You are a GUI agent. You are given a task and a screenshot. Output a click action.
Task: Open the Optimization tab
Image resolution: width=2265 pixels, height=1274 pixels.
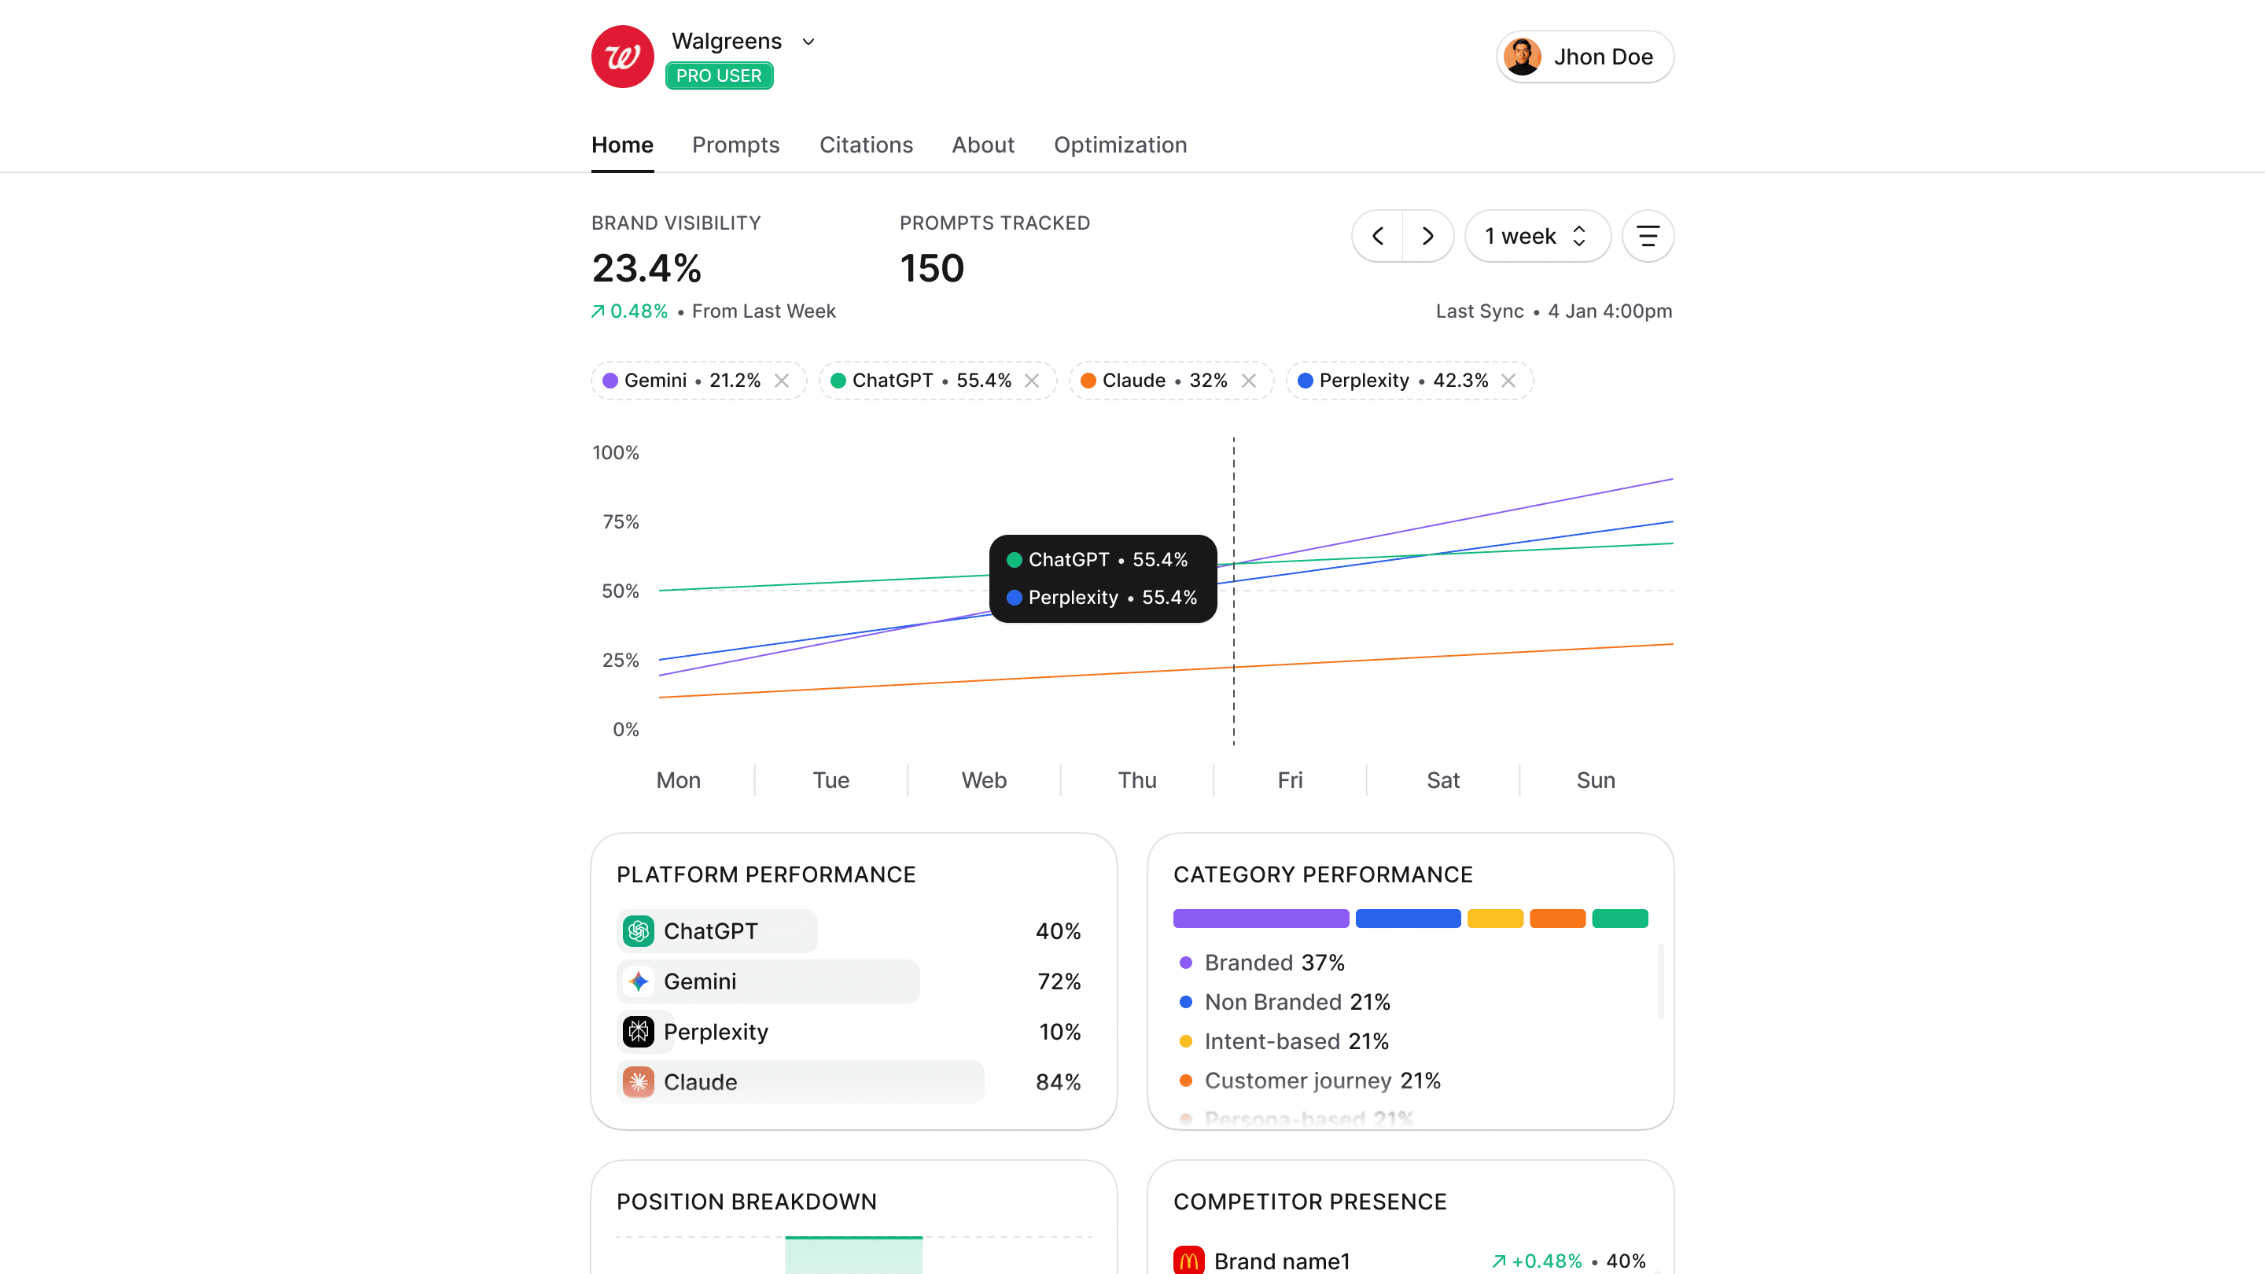[1119, 144]
